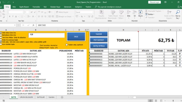Decrease font size with smaller A icon

pyautogui.click(x=35, y=12)
